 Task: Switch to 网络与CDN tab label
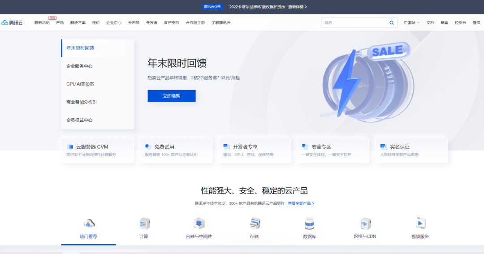click(x=365, y=237)
